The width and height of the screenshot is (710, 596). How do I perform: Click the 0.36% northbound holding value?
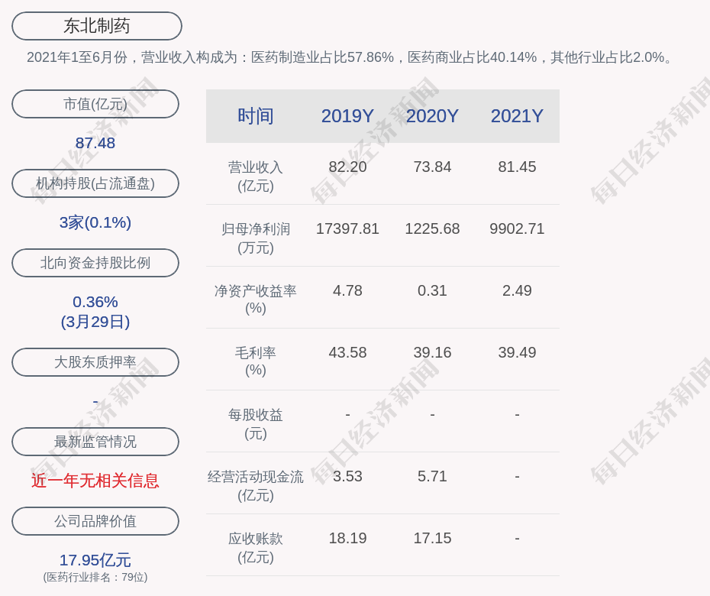[95, 302]
